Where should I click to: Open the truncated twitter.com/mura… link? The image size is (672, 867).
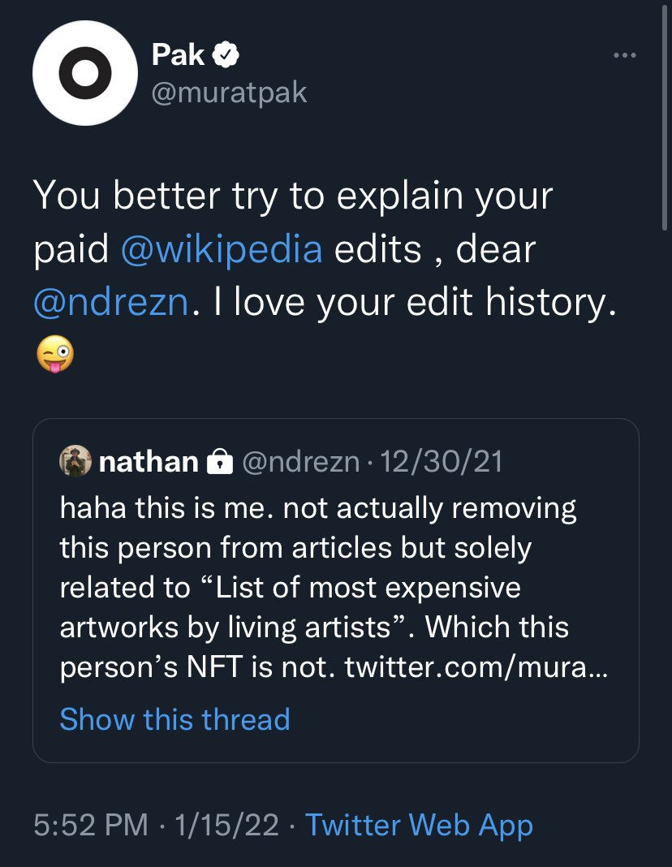point(476,666)
